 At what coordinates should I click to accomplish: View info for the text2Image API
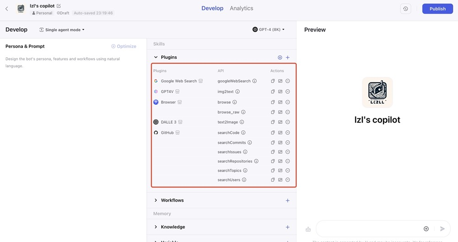pos(242,122)
